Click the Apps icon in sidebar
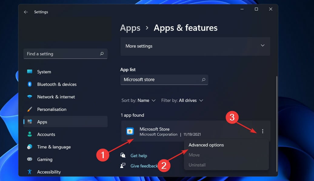This screenshot has width=314, height=181. coord(30,122)
